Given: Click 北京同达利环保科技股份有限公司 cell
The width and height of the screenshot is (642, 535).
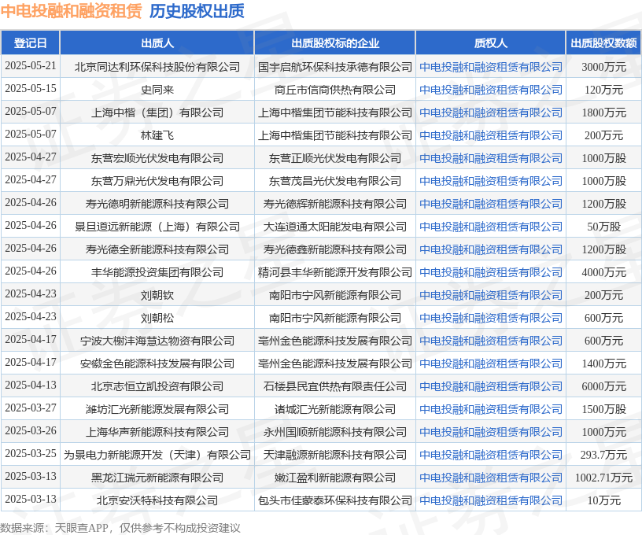Looking at the screenshot, I should point(157,67).
